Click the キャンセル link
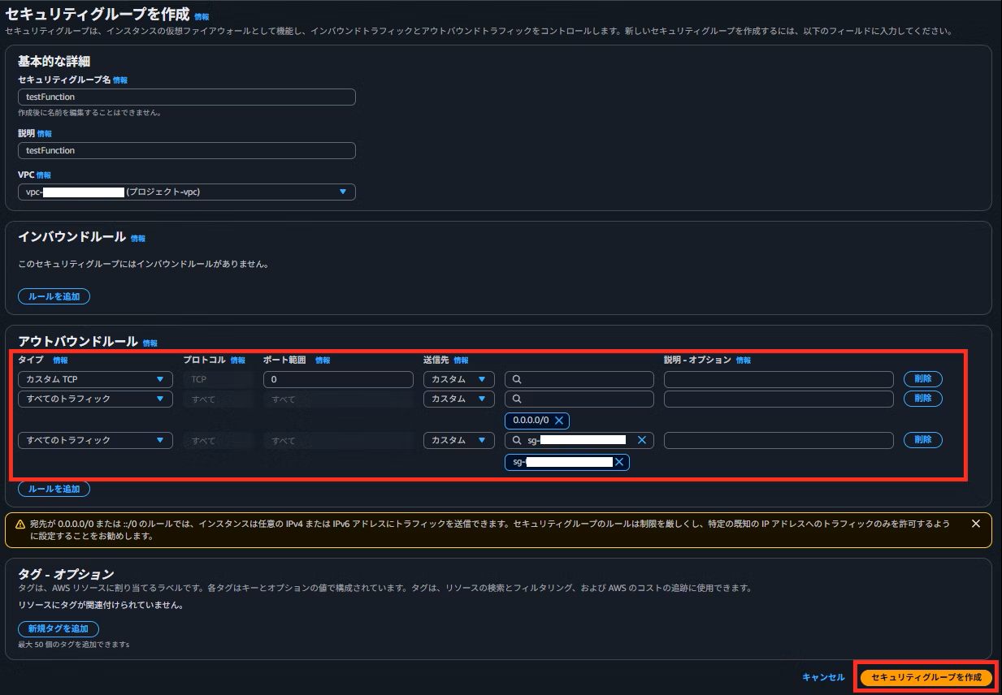Image resolution: width=1002 pixels, height=695 pixels. click(x=823, y=677)
